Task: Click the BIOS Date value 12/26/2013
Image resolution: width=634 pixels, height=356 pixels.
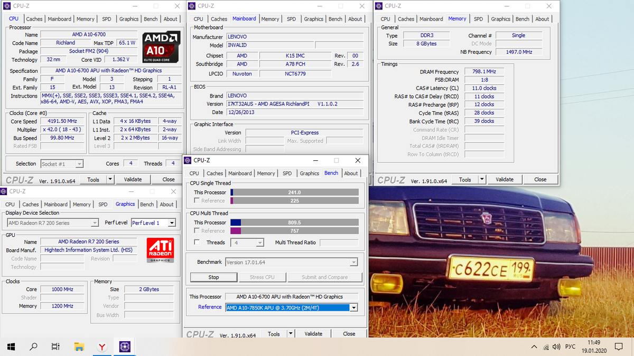Action: (295, 112)
